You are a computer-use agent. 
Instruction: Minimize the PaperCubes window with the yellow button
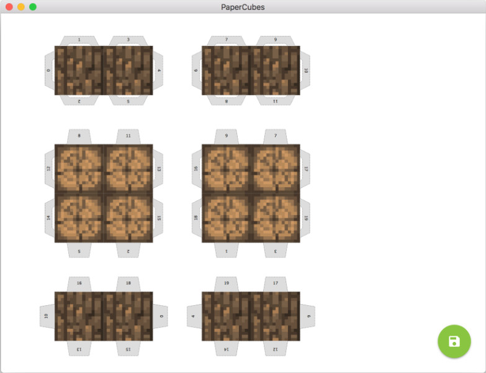[x=20, y=7]
